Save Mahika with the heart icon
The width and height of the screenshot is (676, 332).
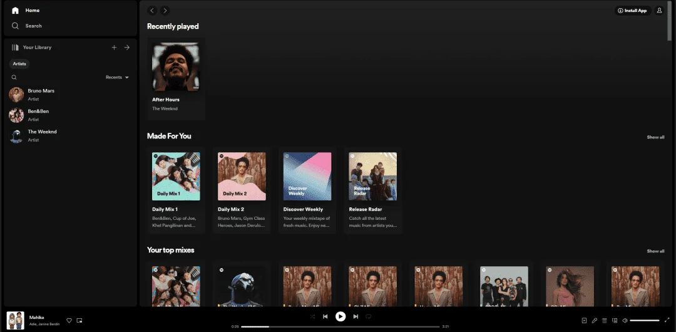tap(69, 320)
